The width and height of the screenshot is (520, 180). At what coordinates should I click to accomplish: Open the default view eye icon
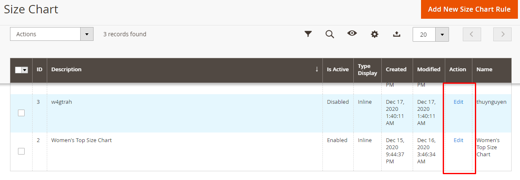pos(352,34)
